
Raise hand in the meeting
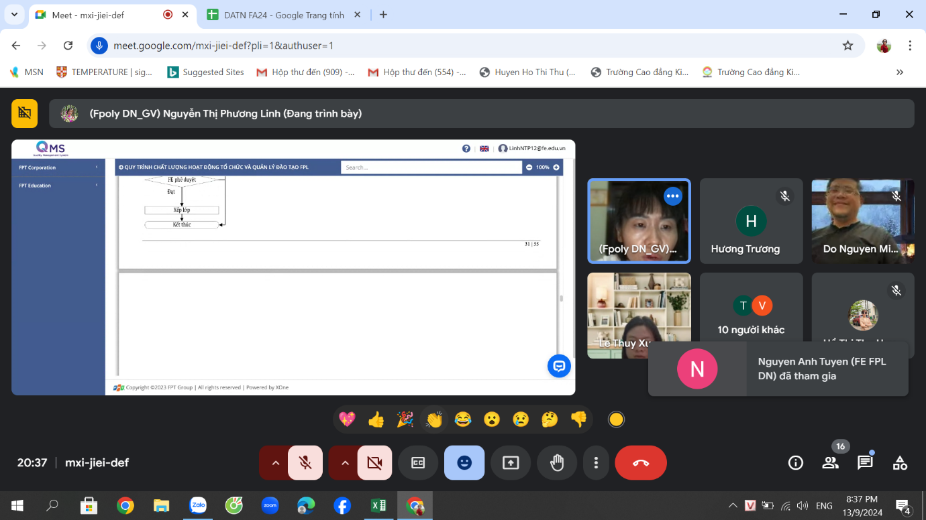[x=557, y=463]
